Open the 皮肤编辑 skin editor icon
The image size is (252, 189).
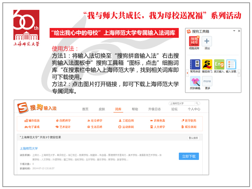195,81
